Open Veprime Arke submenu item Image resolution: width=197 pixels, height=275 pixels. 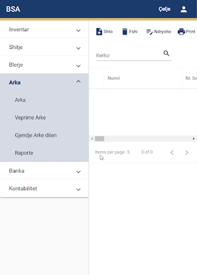tap(30, 118)
